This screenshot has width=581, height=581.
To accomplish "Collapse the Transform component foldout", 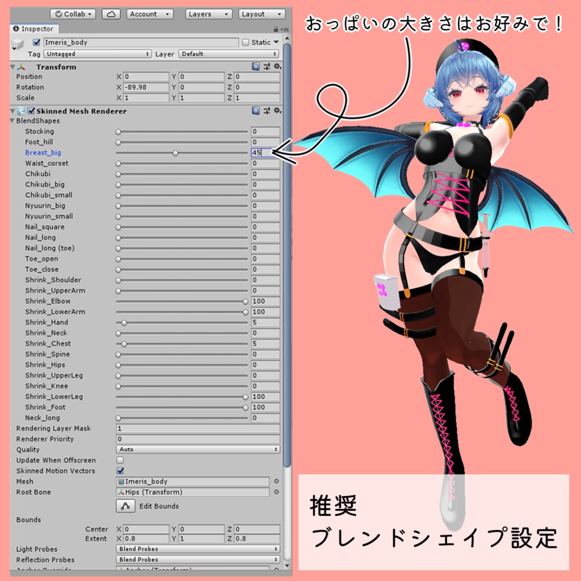I will [x=12, y=67].
